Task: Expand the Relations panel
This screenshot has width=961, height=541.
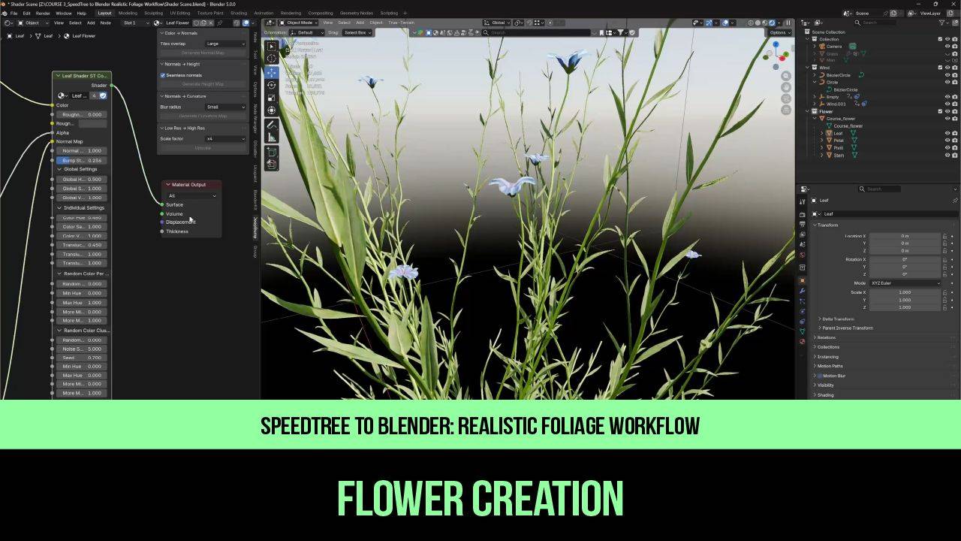Action: point(826,337)
